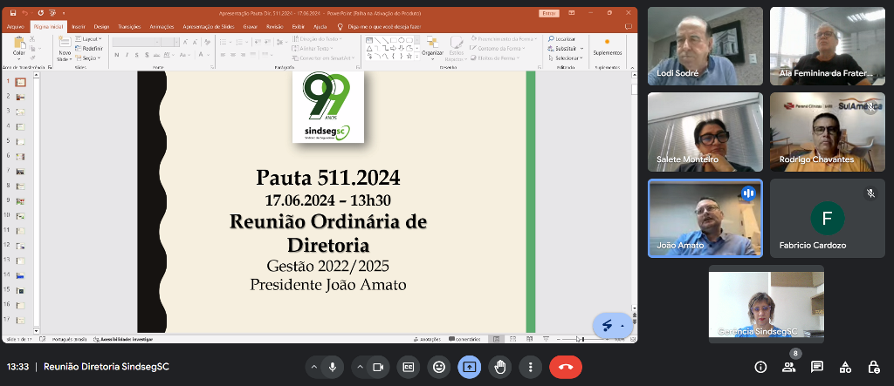894x386 pixels.
Task: Toggle closed captions
Action: click(x=408, y=367)
